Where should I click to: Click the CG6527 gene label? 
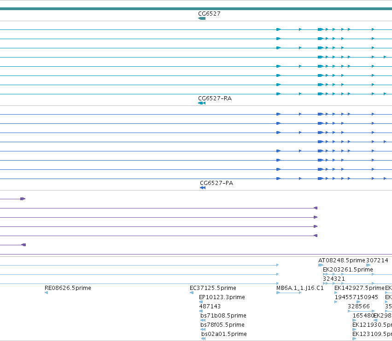click(209, 14)
